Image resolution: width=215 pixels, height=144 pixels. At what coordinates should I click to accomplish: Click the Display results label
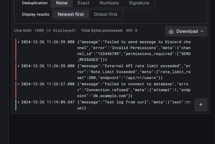click(35, 14)
